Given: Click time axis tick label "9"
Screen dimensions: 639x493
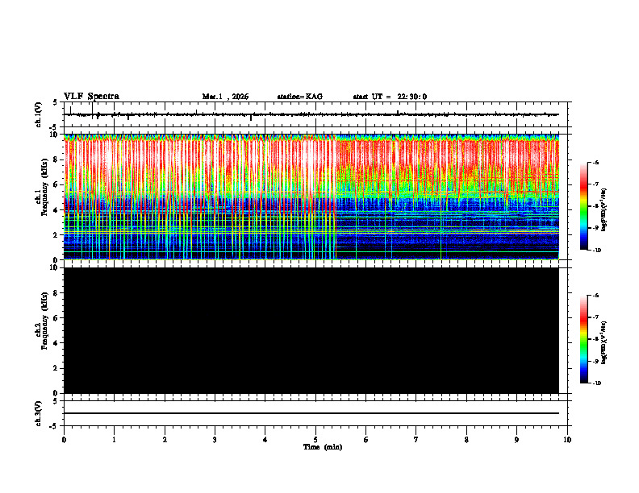Looking at the screenshot, I should [516, 440].
